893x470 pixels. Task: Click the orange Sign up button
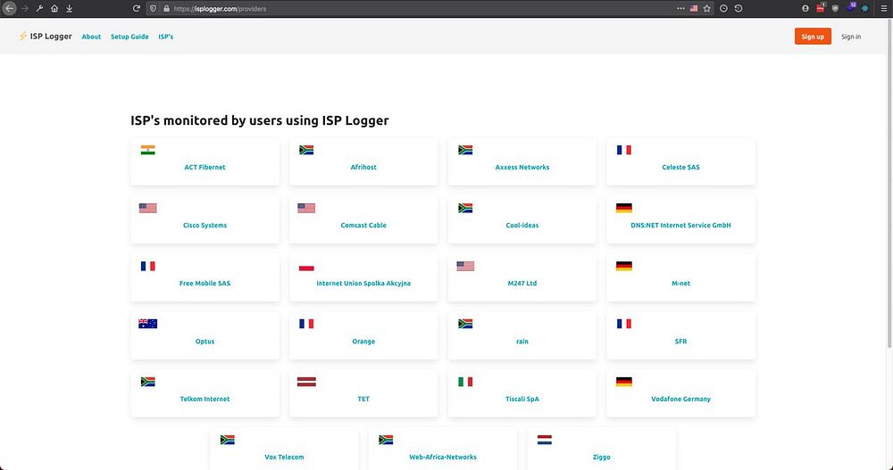tap(813, 37)
